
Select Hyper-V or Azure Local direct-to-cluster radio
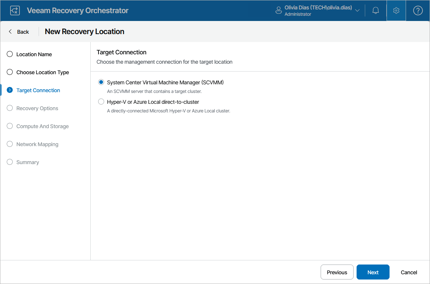pyautogui.click(x=101, y=102)
